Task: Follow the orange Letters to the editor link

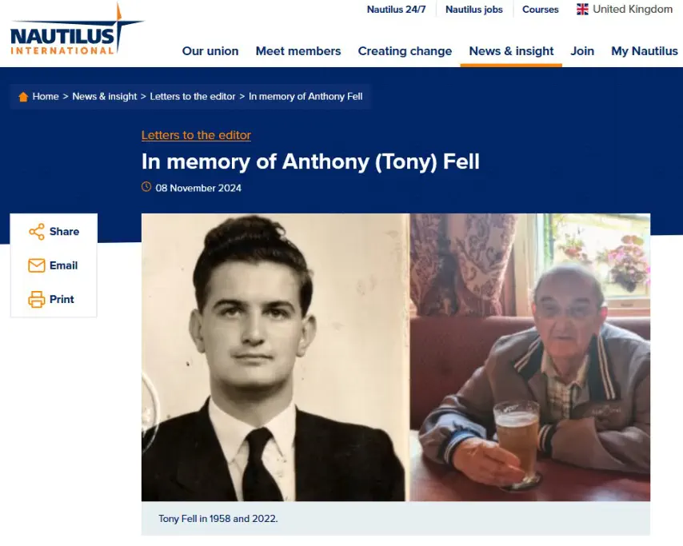Action: pos(196,135)
